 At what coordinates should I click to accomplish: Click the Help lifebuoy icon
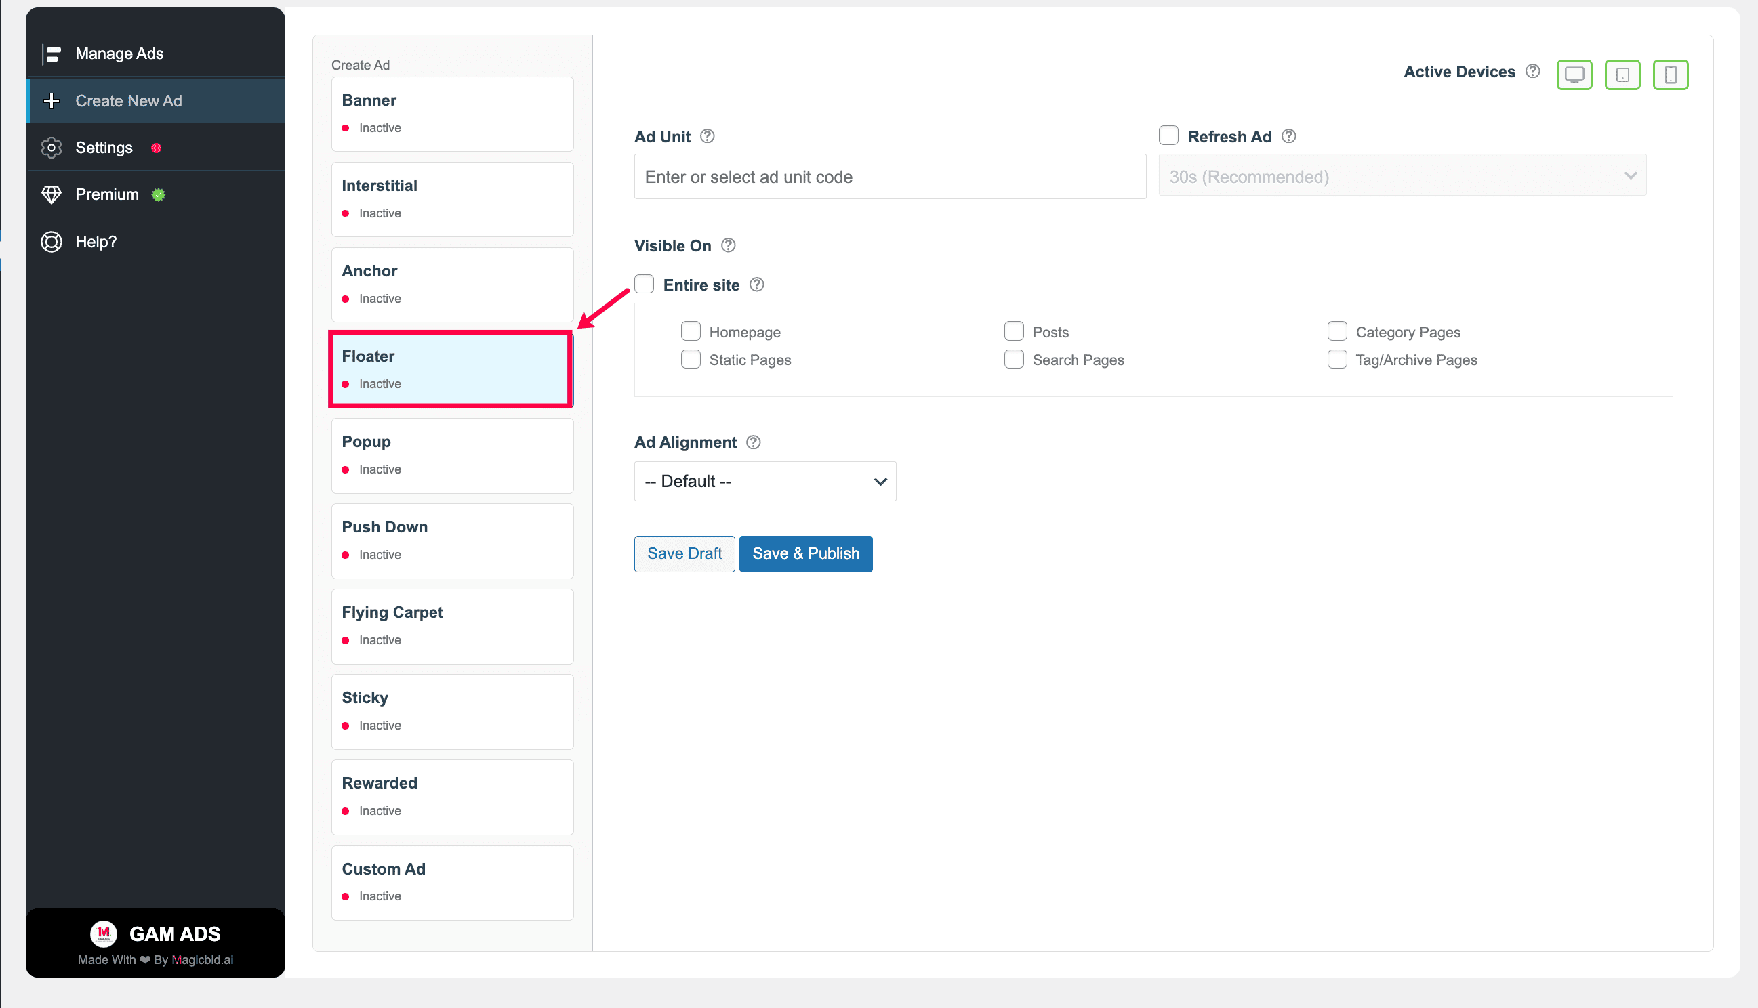(52, 242)
